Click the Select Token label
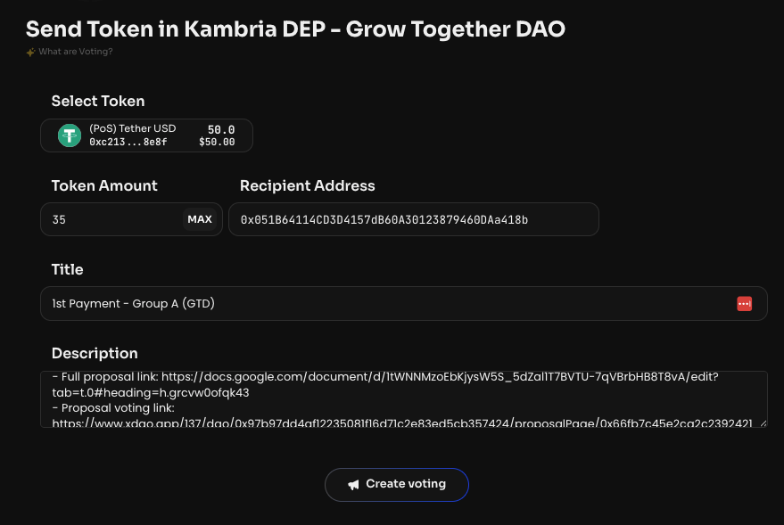Image resolution: width=784 pixels, height=525 pixels. click(98, 102)
